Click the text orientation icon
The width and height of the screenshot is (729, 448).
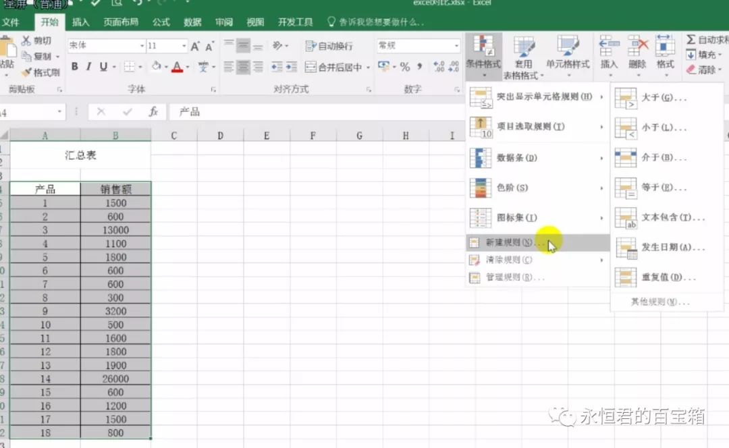(x=277, y=46)
